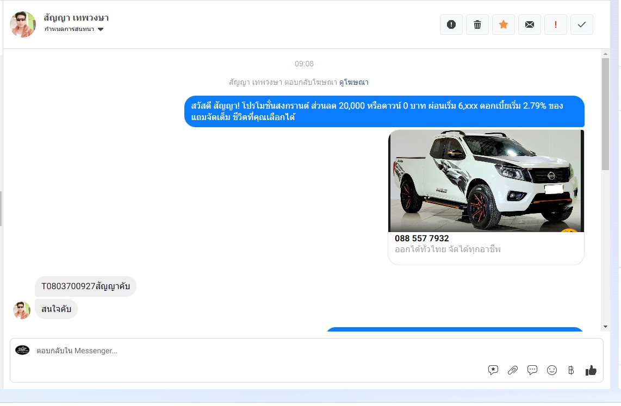Click ออกได้ทั่วไทย จัดได้ทุกอาชีพ card subtitle
This screenshot has width=621, height=406.
point(448,249)
